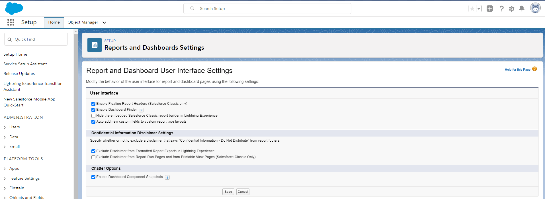This screenshot has width=545, height=199.
Task: Open the help question mark icon
Action: coord(501,9)
